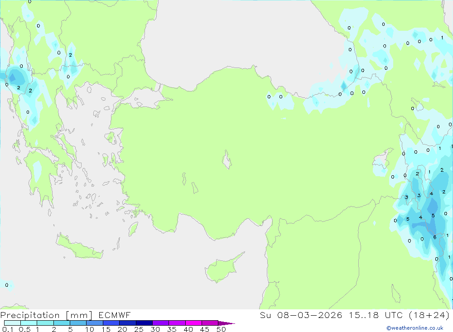The image size is (453, 332).
Task: Pick the 15–20 mm legend swatch
Action: click(x=111, y=323)
